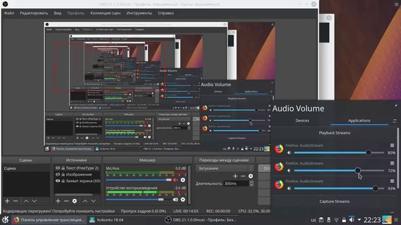Activate the OBS 21.1.0 taskbar entry
The image size is (401, 225).
[x=200, y=219]
